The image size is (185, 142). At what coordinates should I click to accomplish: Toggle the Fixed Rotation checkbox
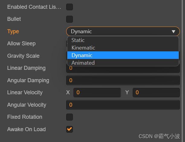70,117
